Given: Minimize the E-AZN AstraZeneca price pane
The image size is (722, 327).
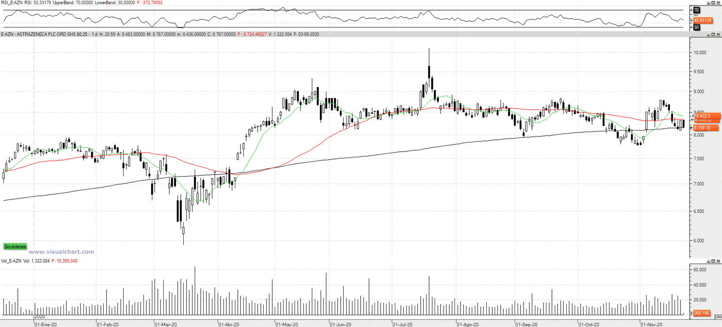Looking at the screenshot, I should coord(709,34).
